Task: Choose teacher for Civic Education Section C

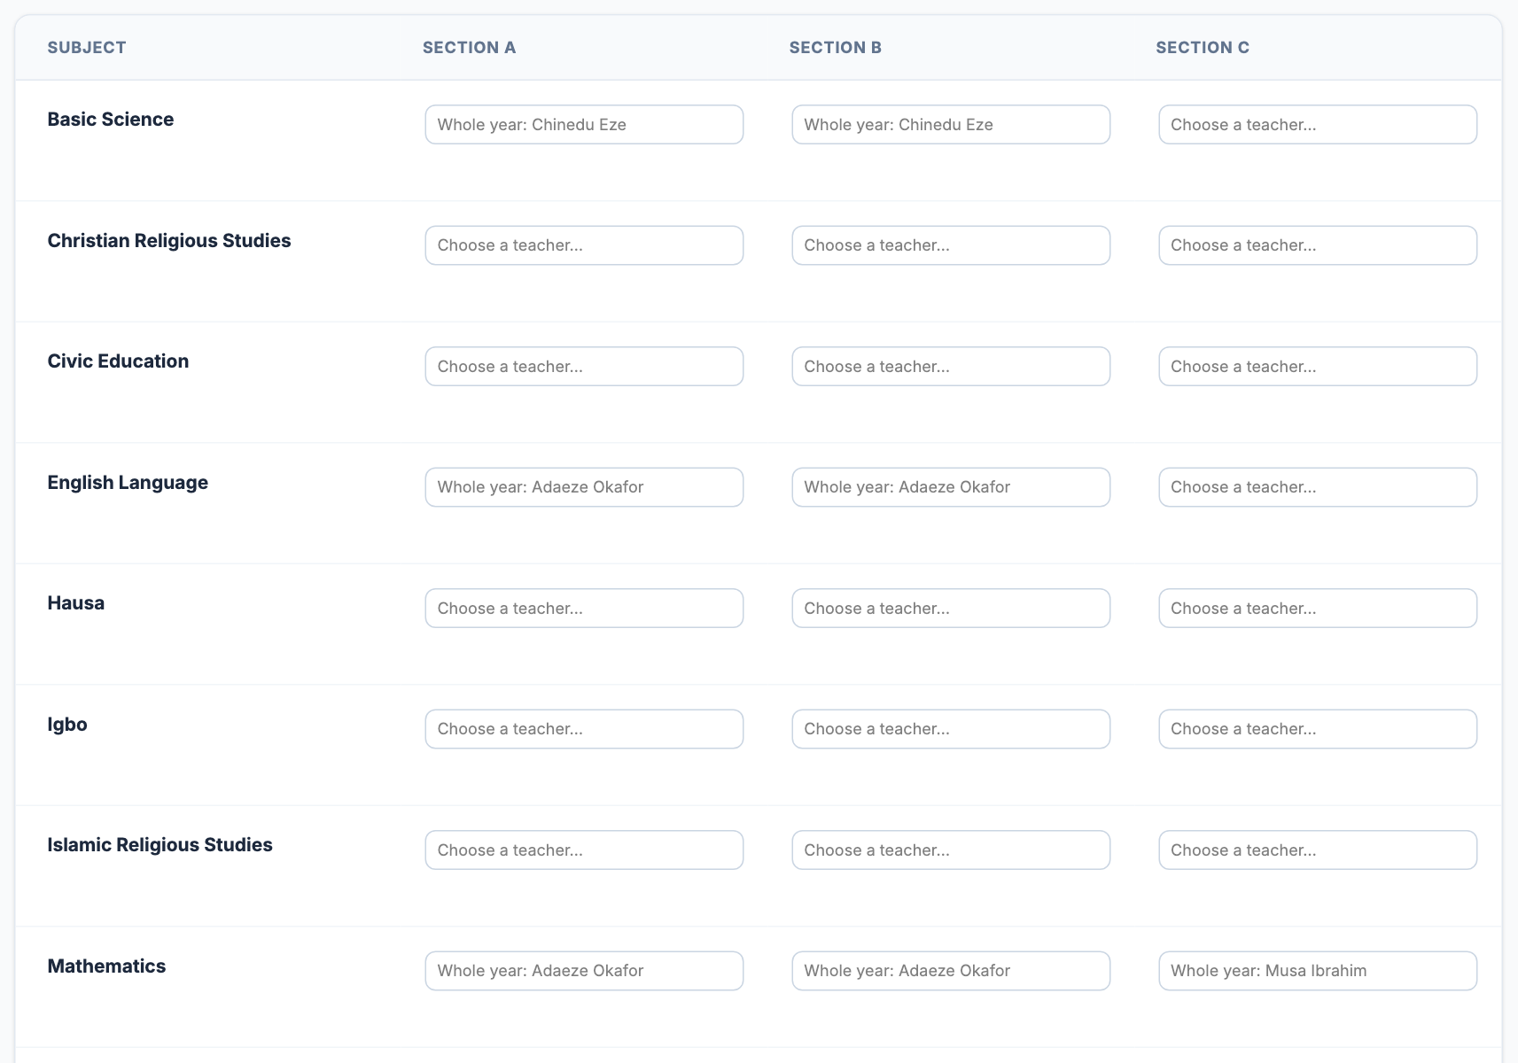Action: coord(1318,367)
